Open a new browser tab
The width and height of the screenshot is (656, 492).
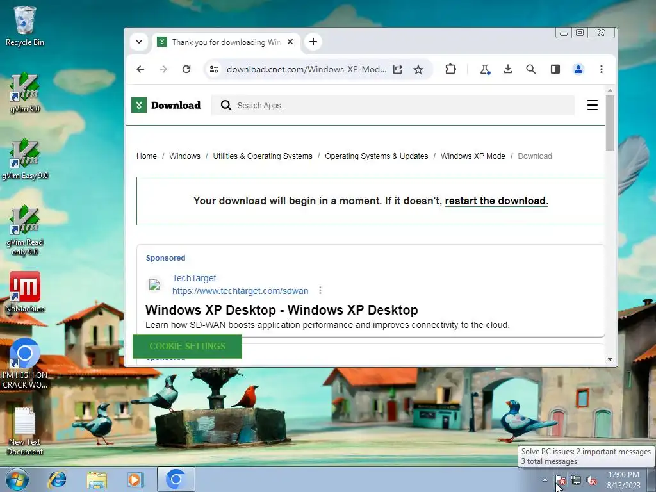click(x=313, y=42)
